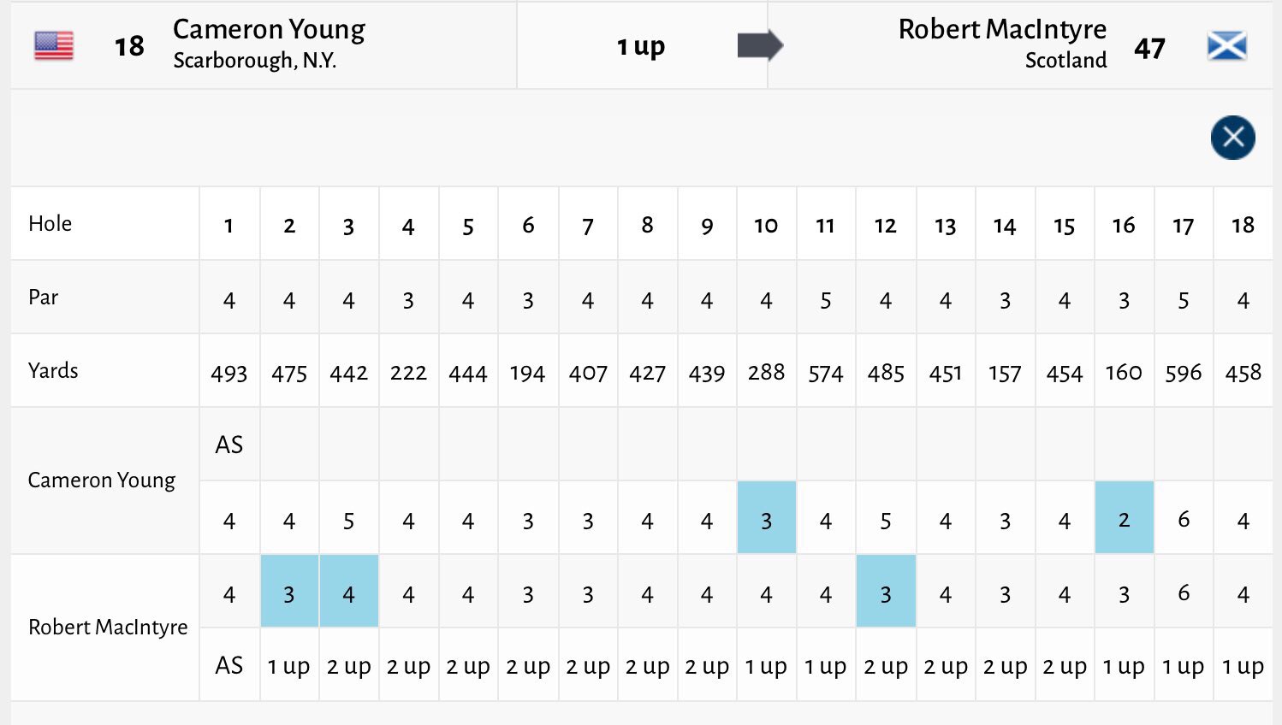This screenshot has width=1282, height=725.
Task: Close the scorecard with the round X button
Action: [x=1232, y=138]
